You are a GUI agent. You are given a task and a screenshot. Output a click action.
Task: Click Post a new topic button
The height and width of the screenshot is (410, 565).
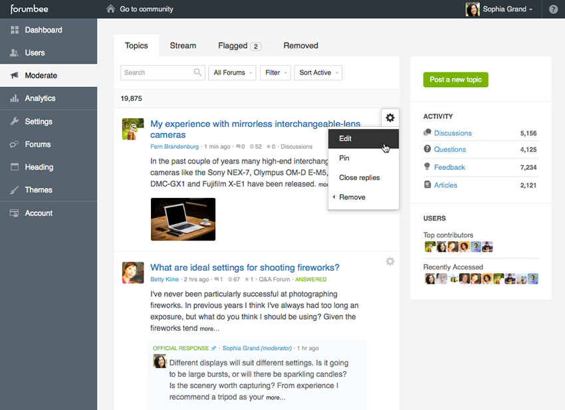pyautogui.click(x=455, y=80)
